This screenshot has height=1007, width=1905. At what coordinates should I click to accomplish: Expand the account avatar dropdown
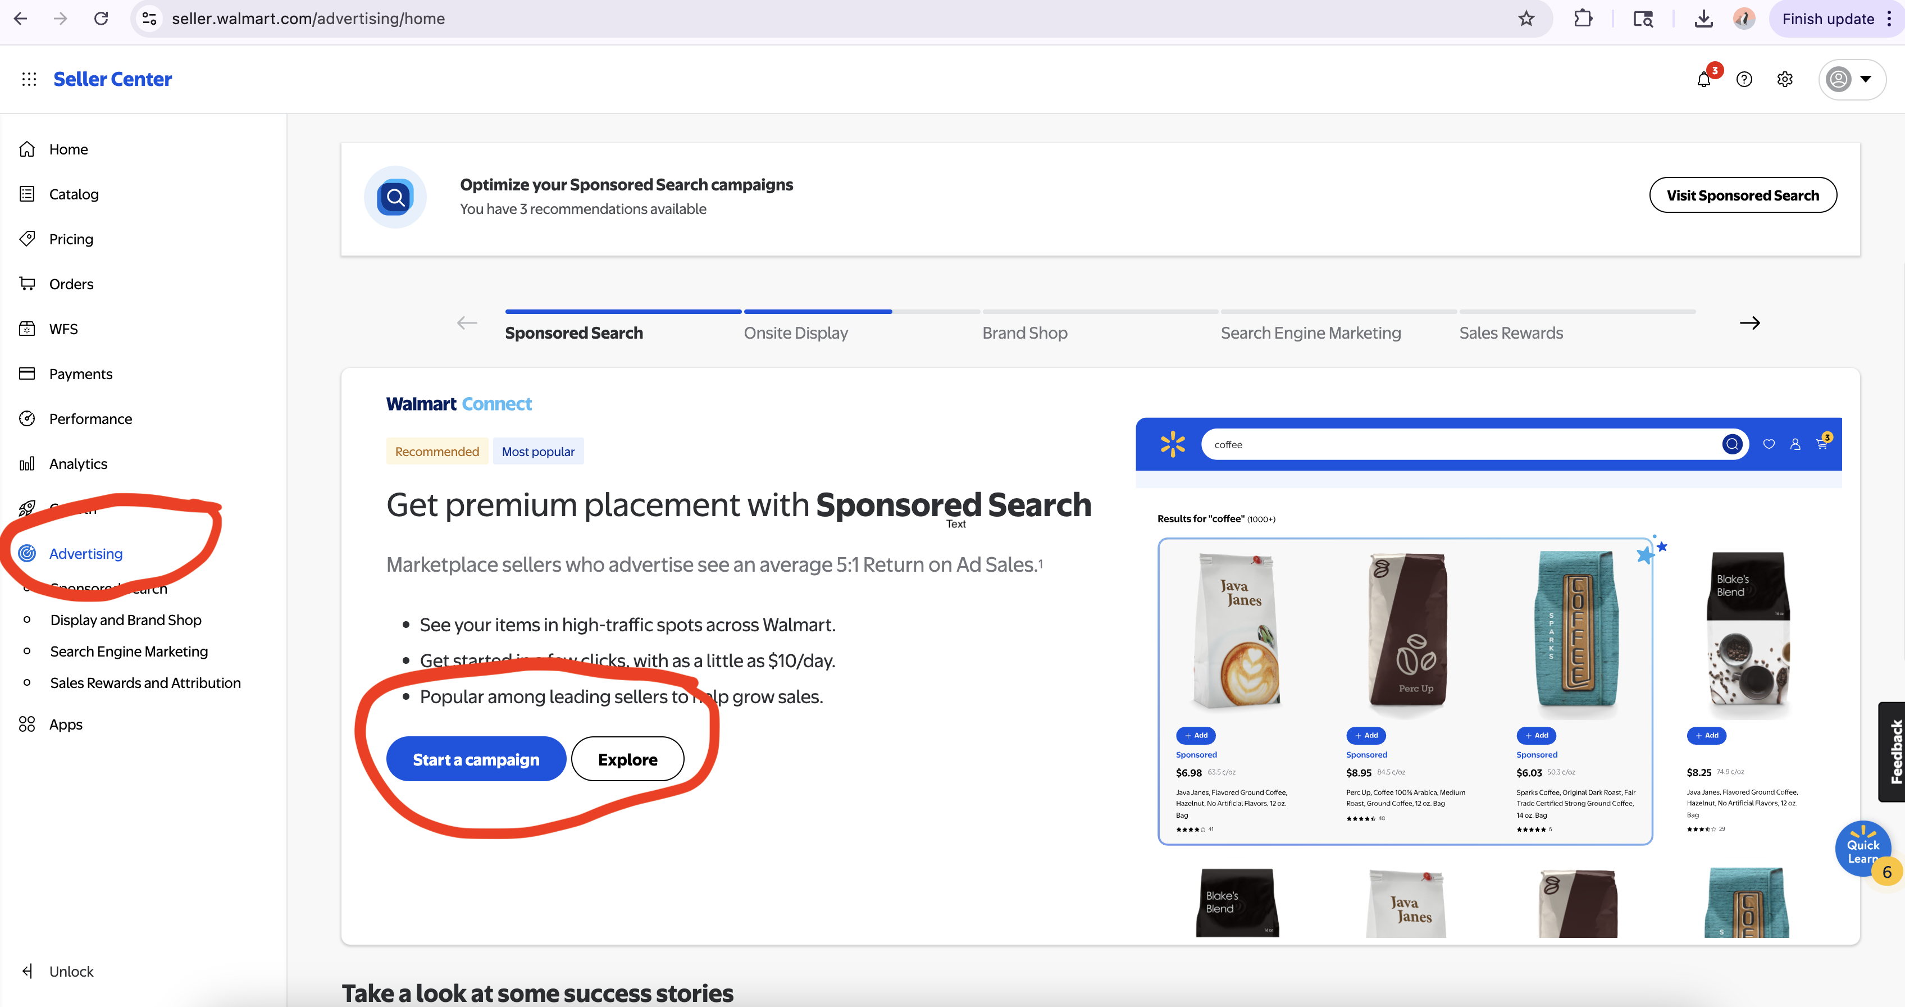tap(1851, 79)
